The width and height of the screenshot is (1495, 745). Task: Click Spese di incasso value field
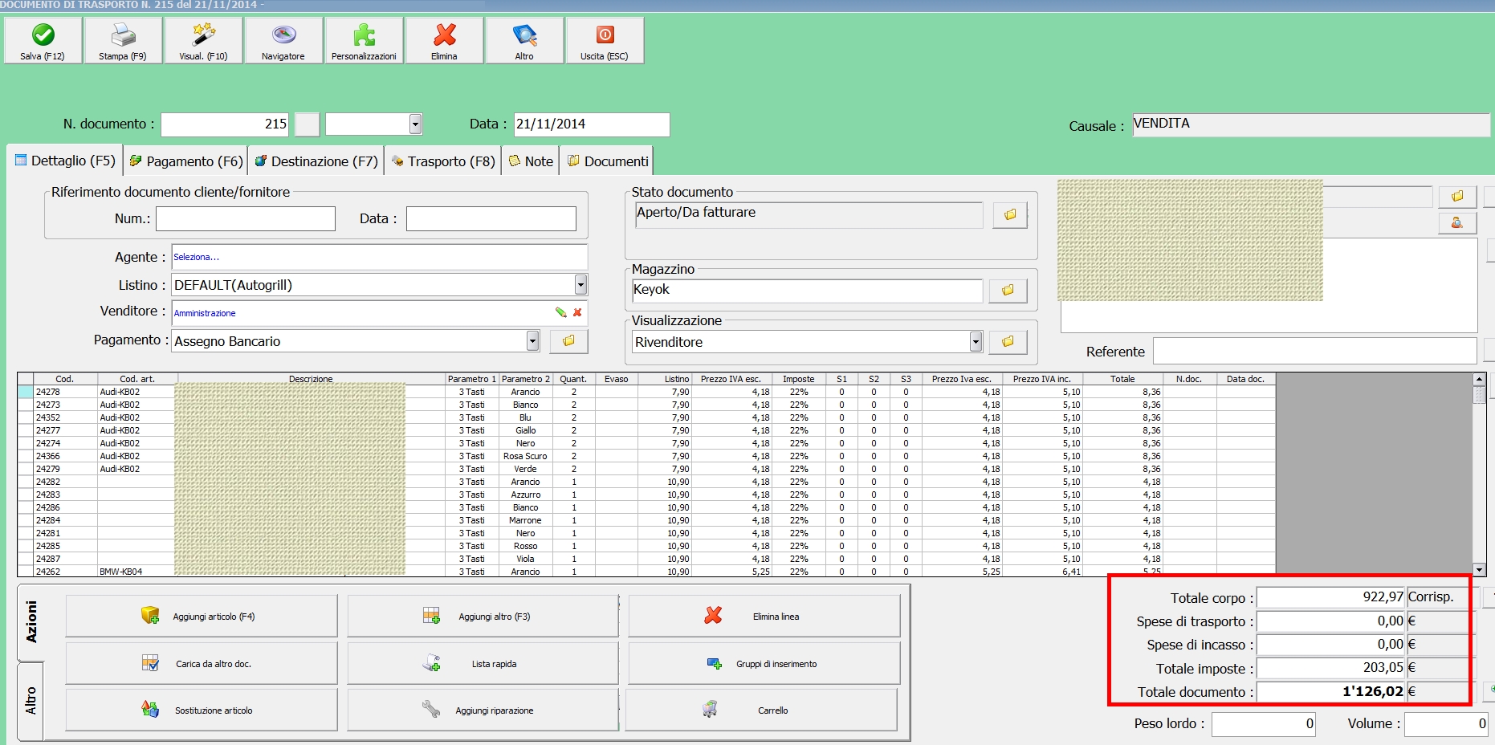[1331, 644]
